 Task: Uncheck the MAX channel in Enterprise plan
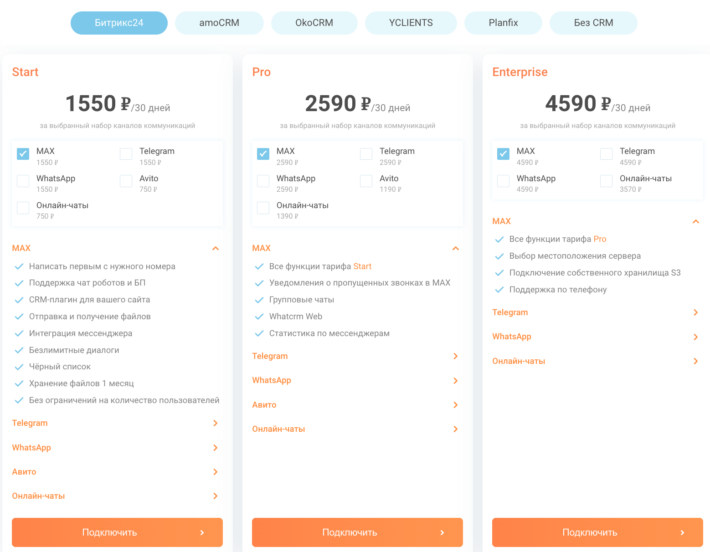pyautogui.click(x=503, y=154)
